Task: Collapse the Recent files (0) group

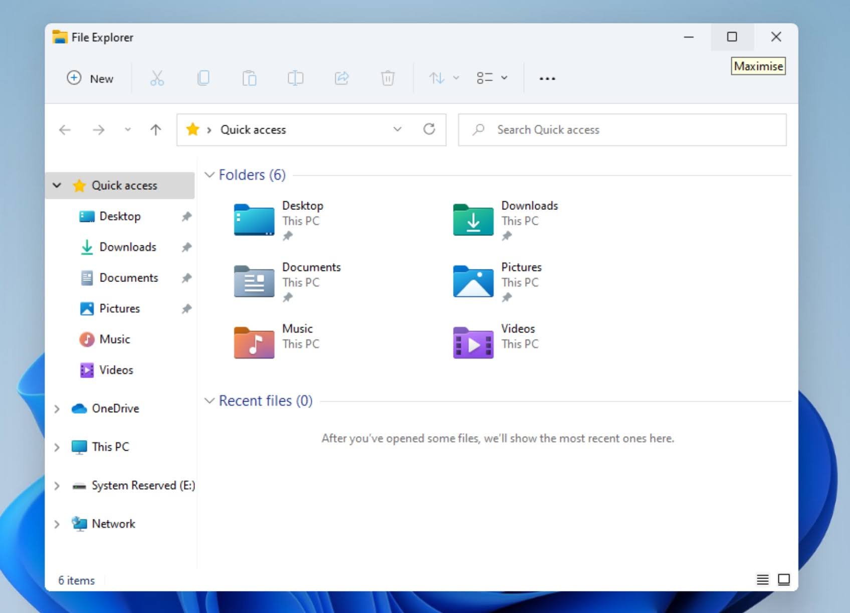Action: [x=209, y=401]
